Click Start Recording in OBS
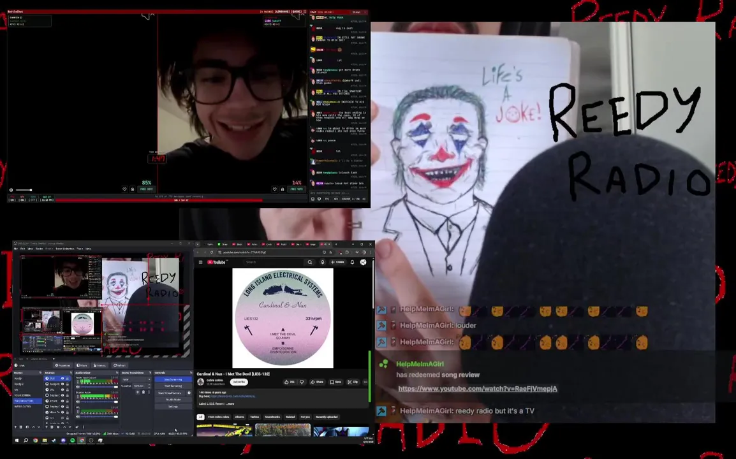The width and height of the screenshot is (736, 459). pyautogui.click(x=173, y=386)
